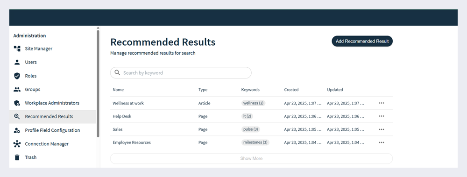
Task: Click the Site Manager hierarchy icon
Action: (17, 49)
